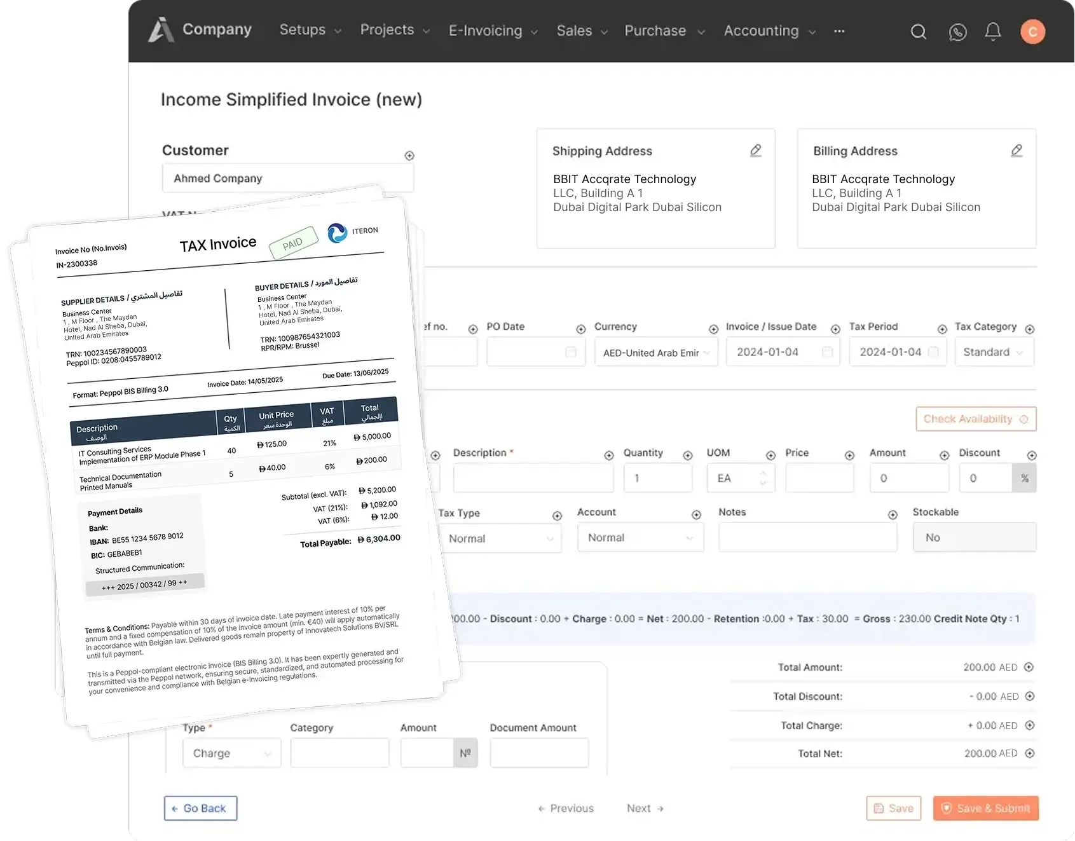Expand the Purchase menu

pyautogui.click(x=664, y=31)
